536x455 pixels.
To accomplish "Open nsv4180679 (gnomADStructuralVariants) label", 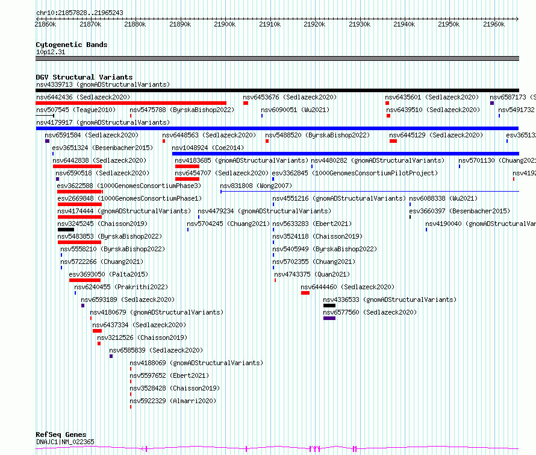I will click(157, 312).
